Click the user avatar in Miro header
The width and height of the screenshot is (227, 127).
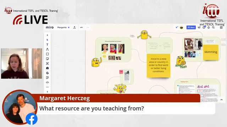click(181, 28)
